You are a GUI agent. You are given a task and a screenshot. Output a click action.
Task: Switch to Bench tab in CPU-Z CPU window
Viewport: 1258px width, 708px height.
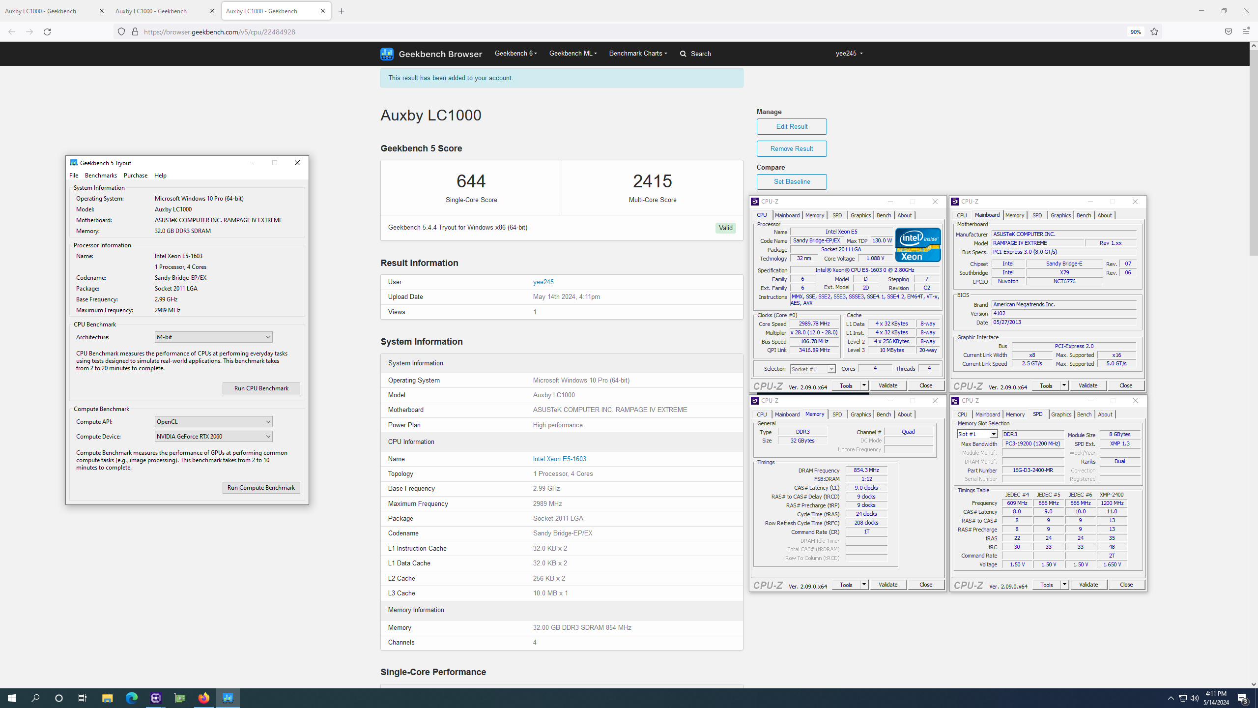click(x=884, y=215)
